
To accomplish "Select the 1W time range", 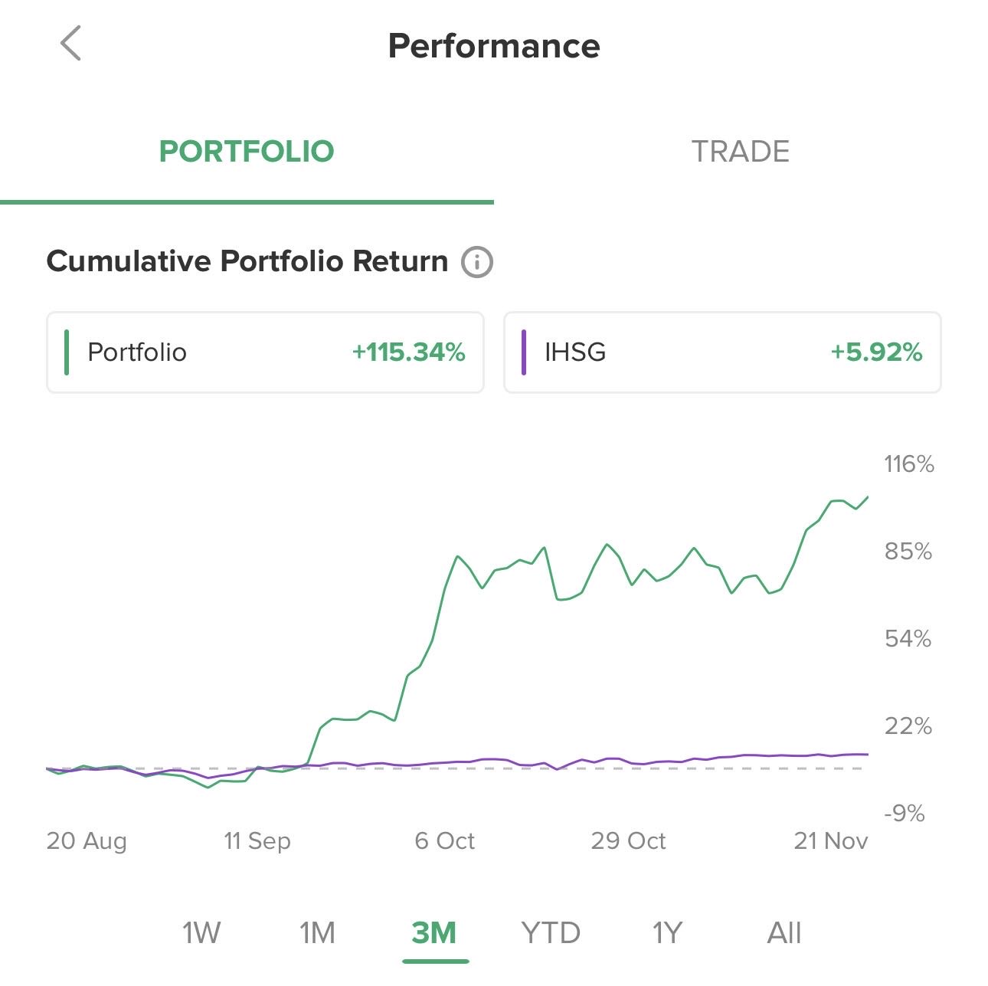I will 201,933.
